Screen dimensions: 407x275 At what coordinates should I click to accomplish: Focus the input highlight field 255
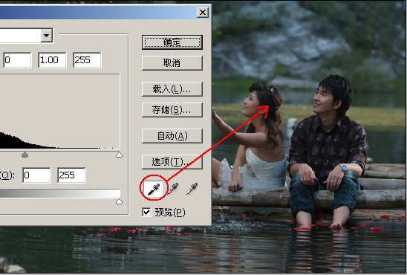coord(87,60)
